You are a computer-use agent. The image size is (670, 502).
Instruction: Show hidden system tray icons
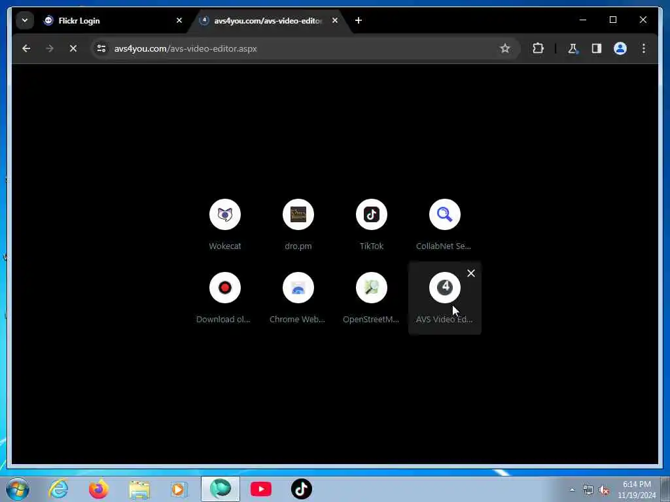point(572,490)
